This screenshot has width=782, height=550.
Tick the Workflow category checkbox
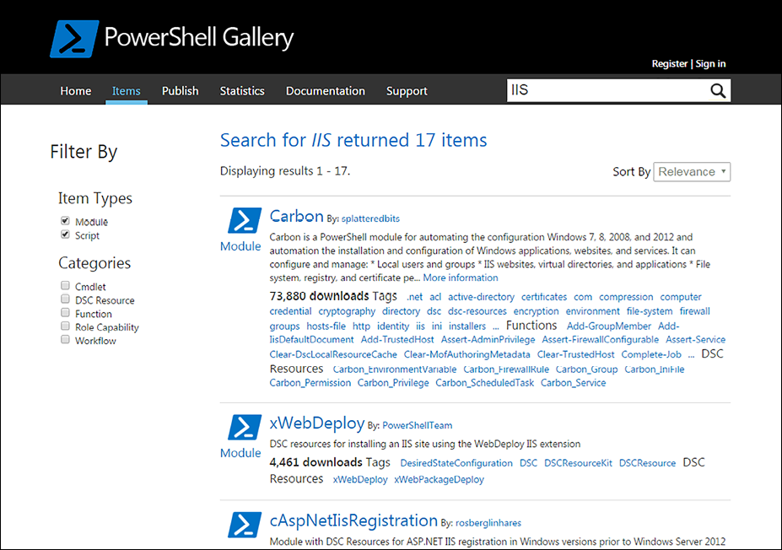[x=65, y=340]
